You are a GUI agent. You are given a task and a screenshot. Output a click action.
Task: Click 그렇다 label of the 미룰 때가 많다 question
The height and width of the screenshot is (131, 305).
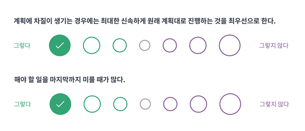pyautogui.click(x=22, y=104)
